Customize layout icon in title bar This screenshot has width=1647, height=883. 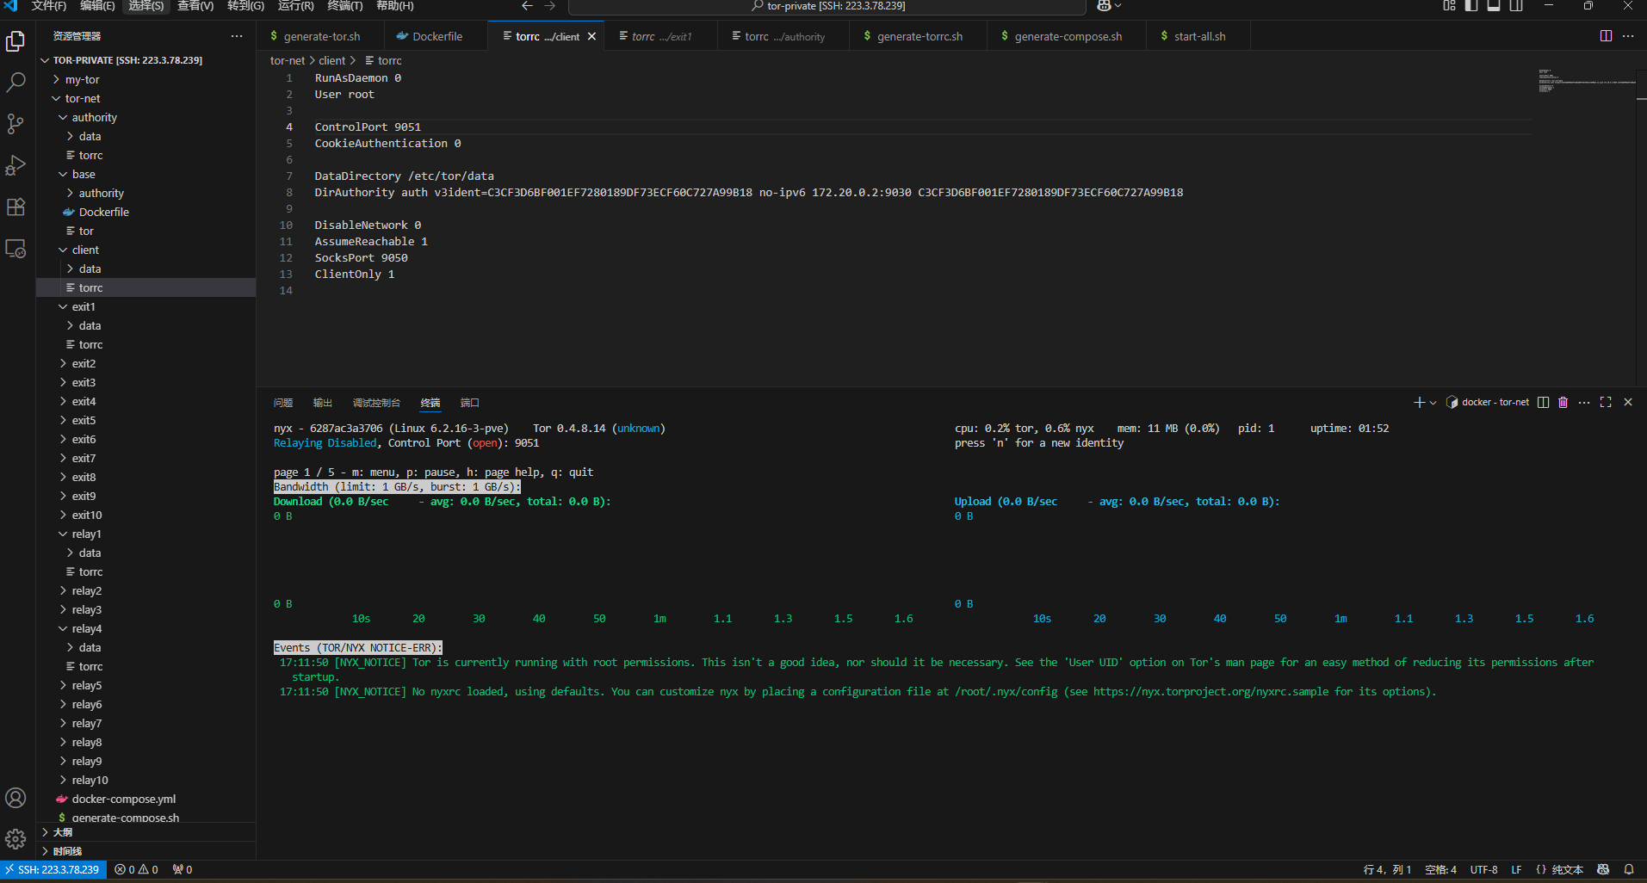coord(1449,6)
